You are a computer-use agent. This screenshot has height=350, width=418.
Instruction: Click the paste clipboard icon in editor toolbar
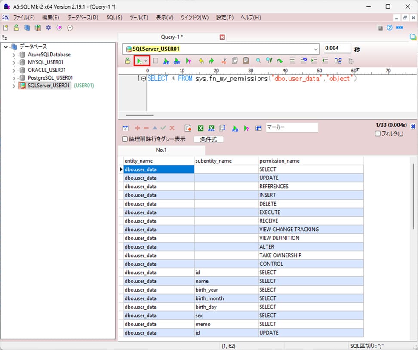[x=246, y=61]
